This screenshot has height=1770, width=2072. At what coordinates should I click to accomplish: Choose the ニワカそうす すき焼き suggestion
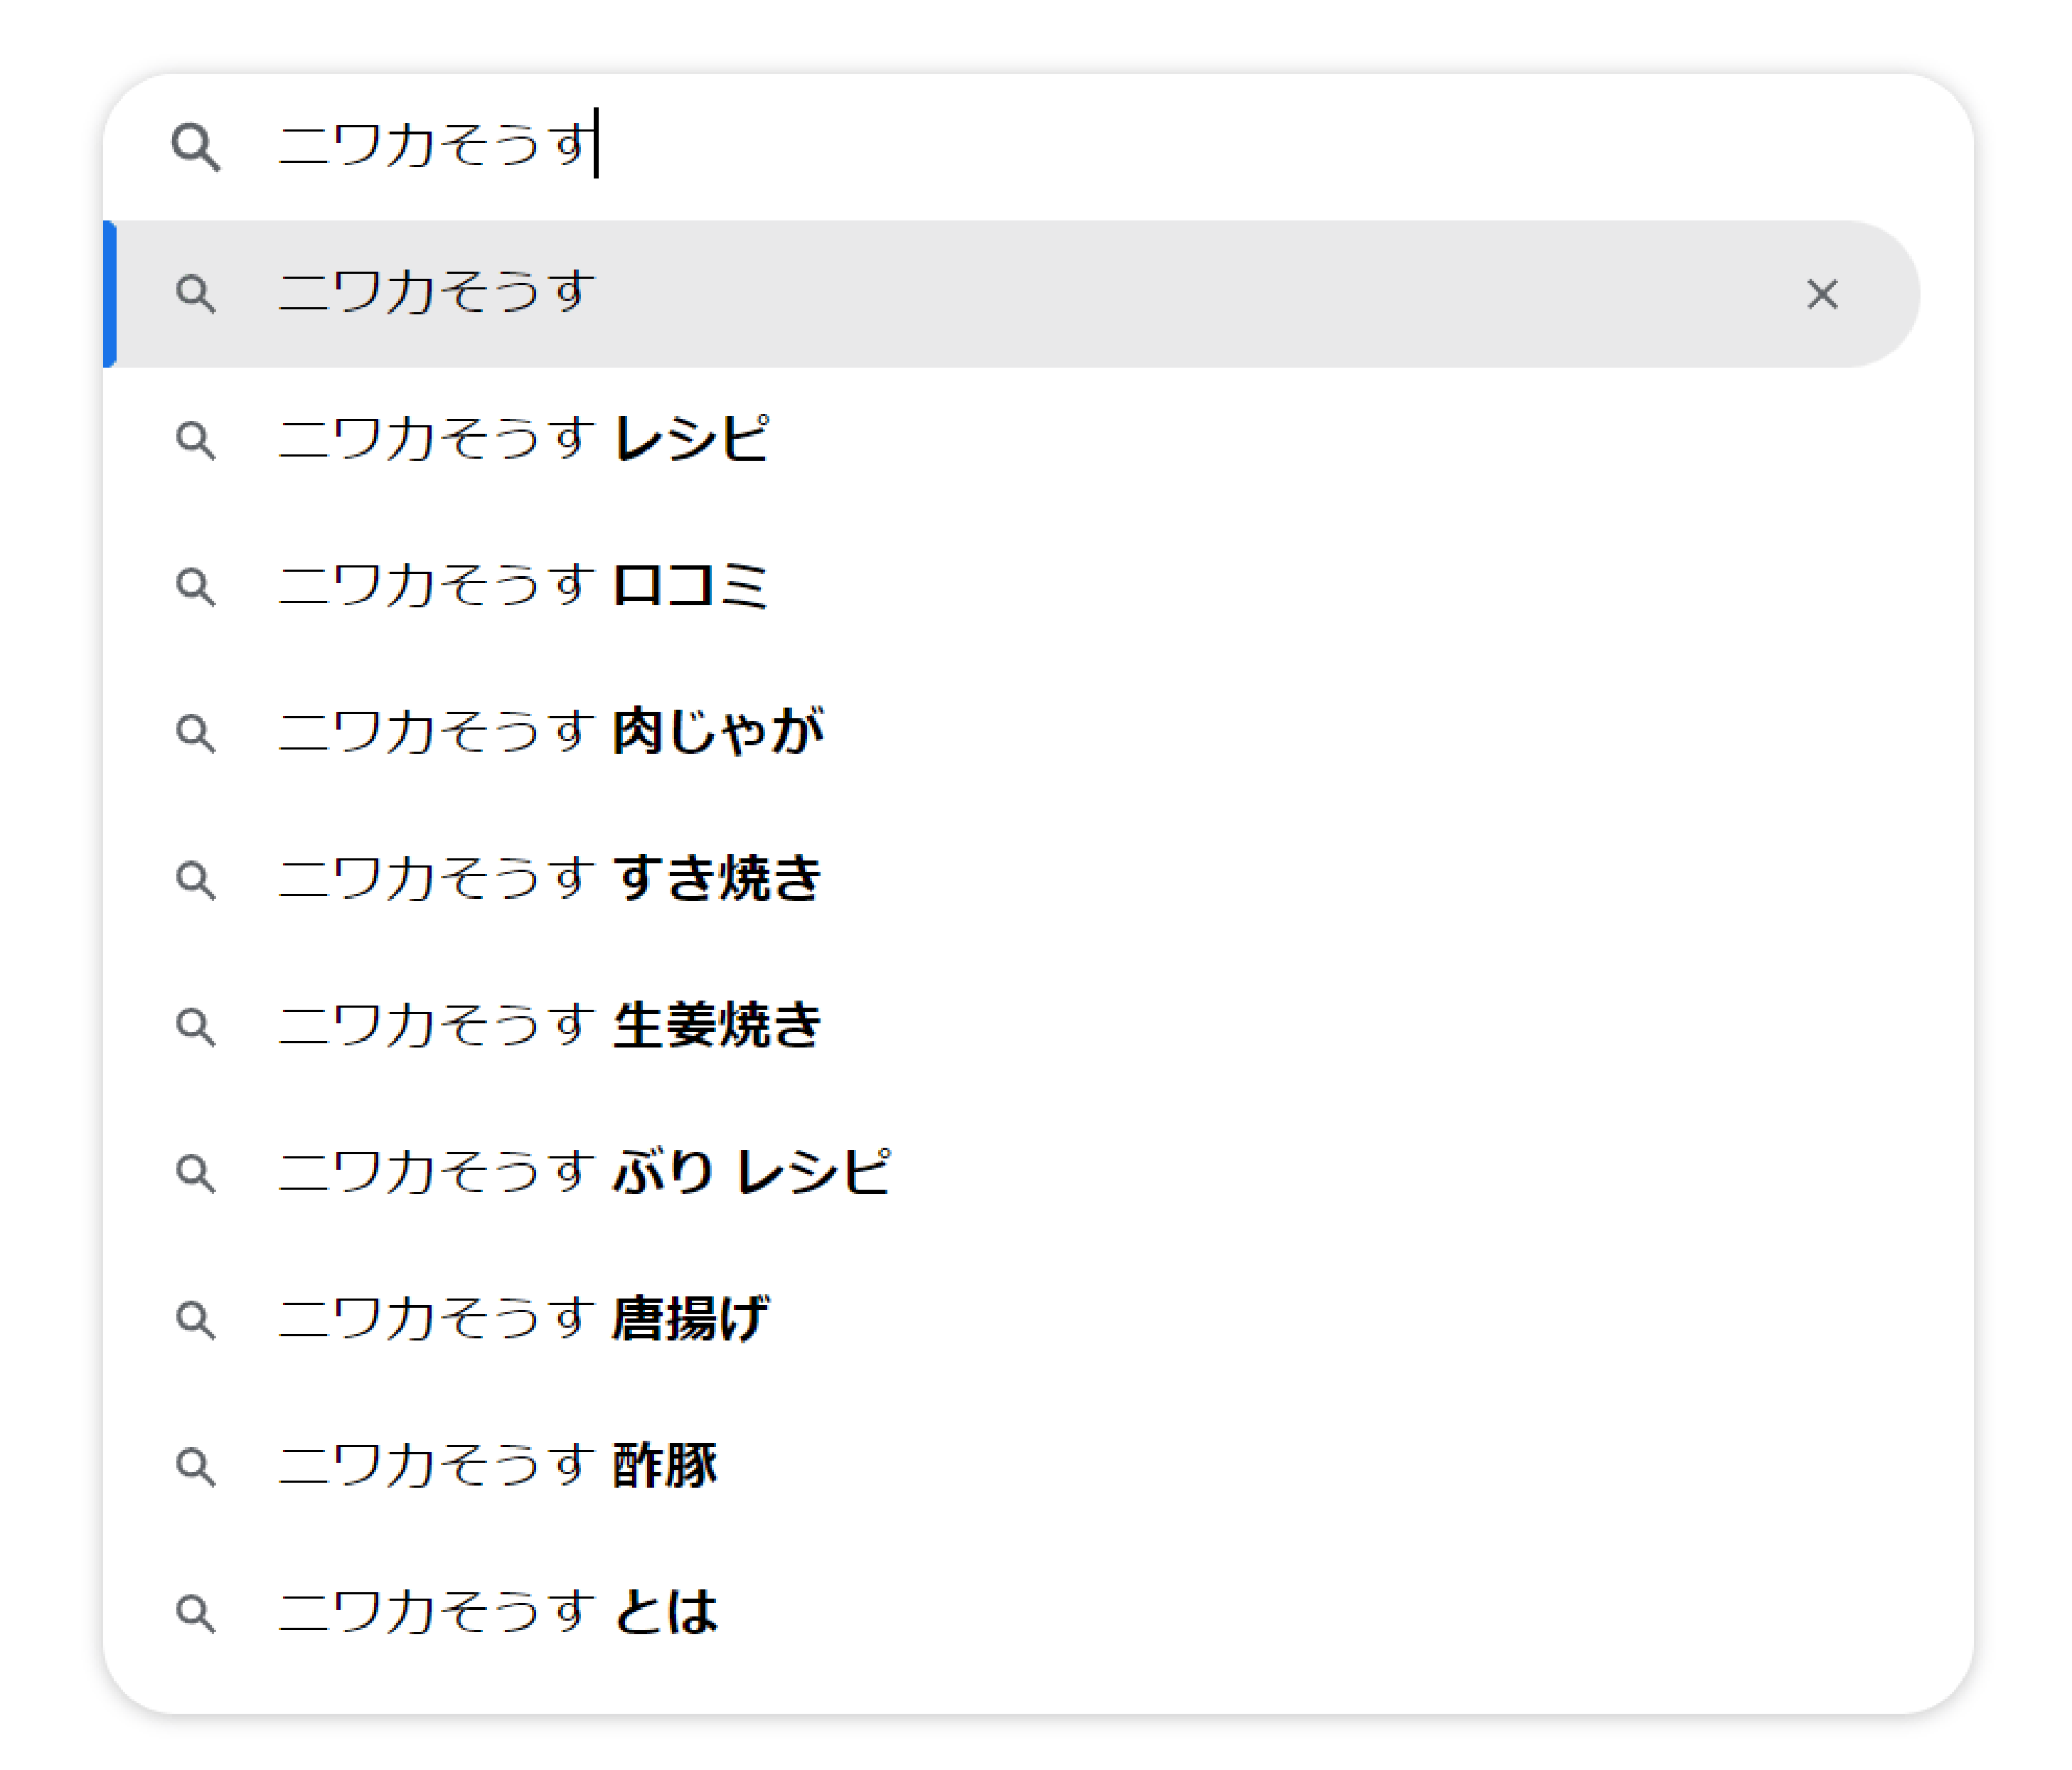550,880
